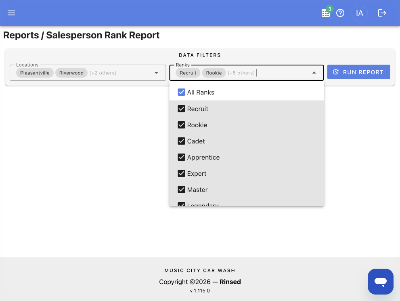400x301 pixels.
Task: Uncheck the Master rank checkbox
Action: (x=181, y=189)
